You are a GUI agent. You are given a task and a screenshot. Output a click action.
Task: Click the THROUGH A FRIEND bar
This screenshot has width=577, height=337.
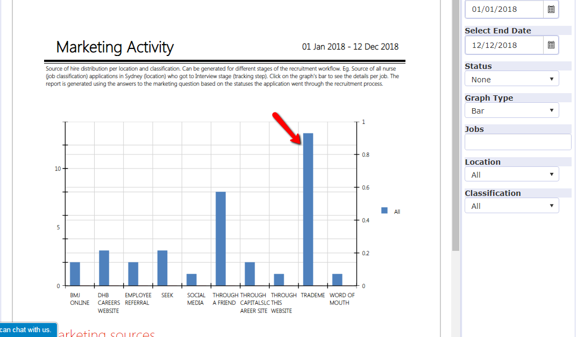220,238
